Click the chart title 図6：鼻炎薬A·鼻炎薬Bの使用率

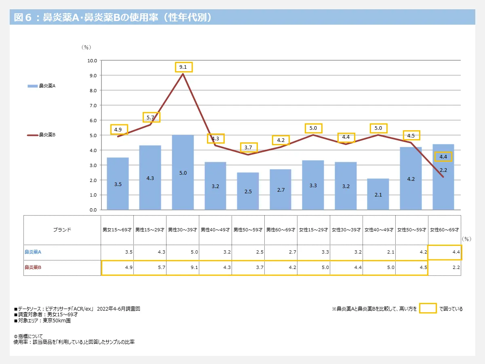(113, 17)
